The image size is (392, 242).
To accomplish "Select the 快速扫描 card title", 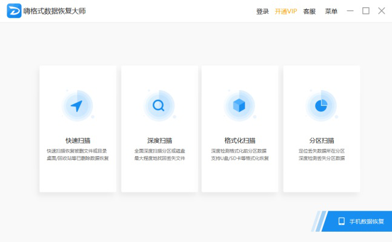I will pos(78,140).
